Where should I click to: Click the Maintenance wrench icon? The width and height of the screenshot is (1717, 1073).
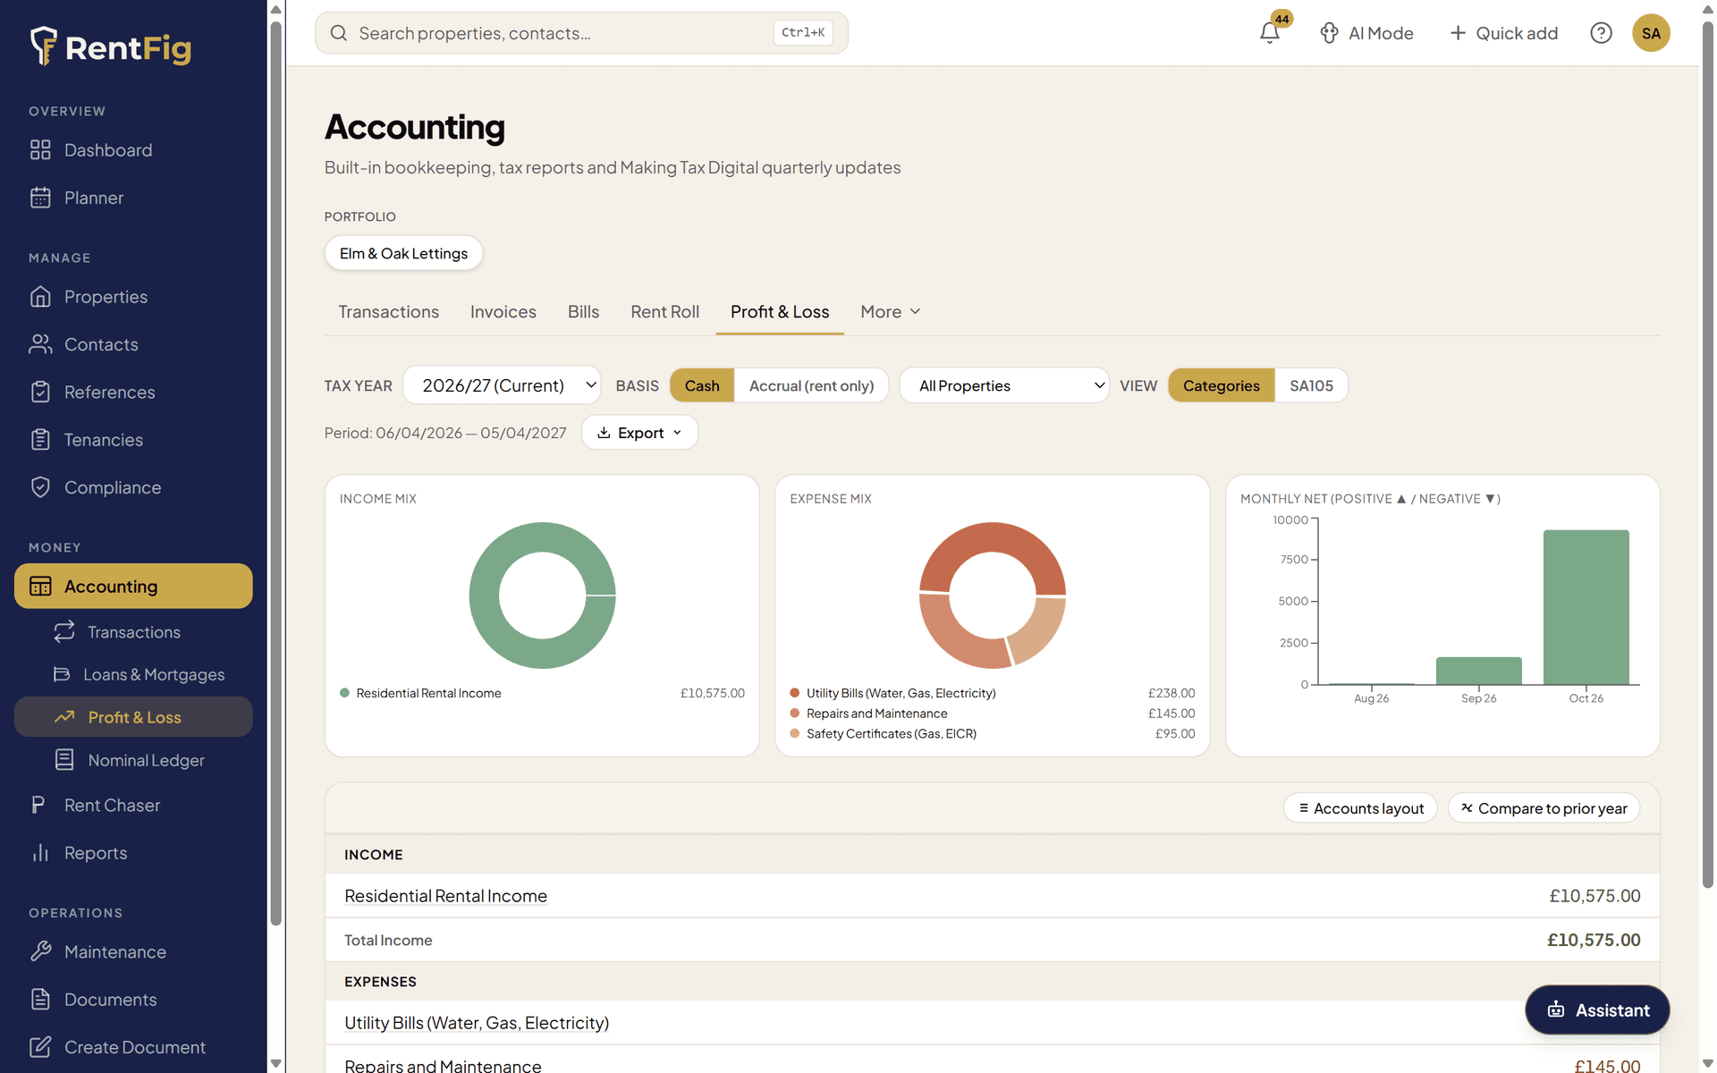[40, 951]
